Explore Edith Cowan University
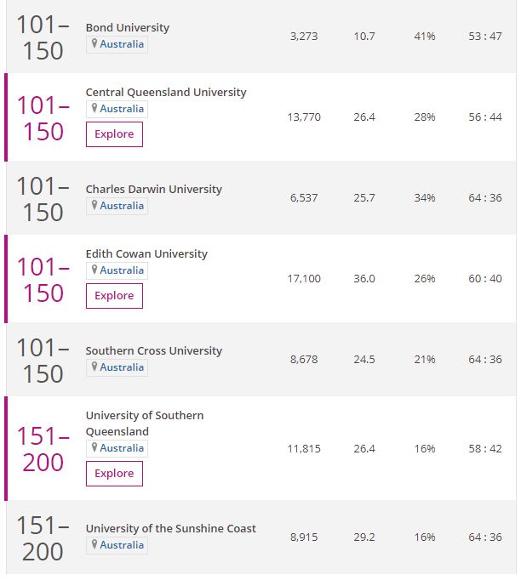This screenshot has height=580, width=521. 114,296
